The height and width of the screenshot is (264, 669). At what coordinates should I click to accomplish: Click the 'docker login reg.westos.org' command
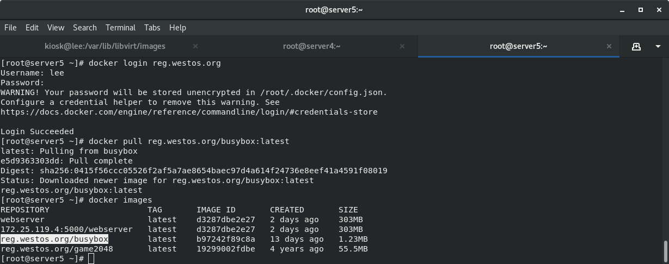[155, 63]
